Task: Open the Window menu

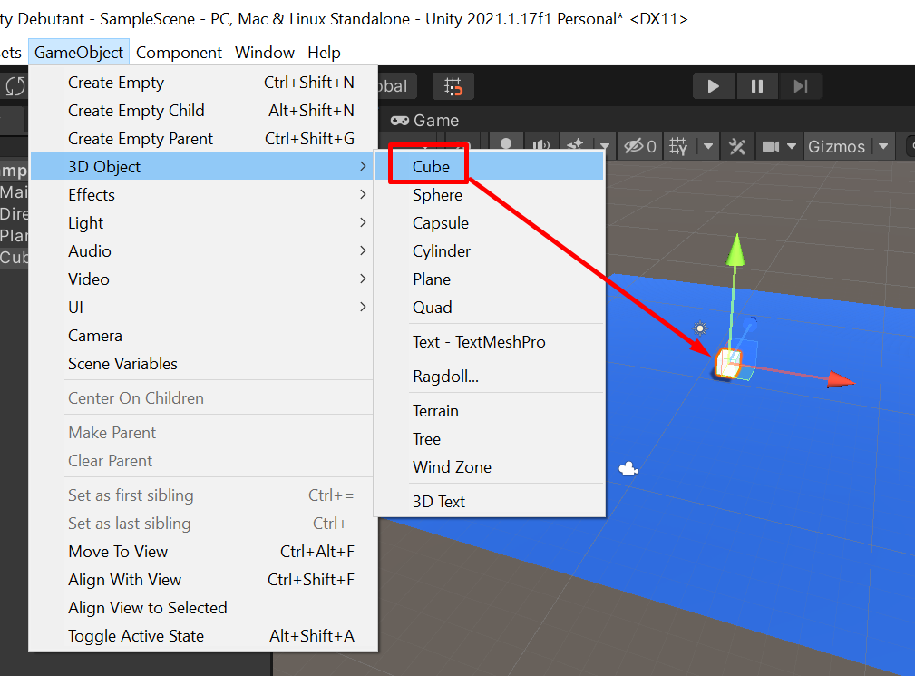Action: (265, 53)
